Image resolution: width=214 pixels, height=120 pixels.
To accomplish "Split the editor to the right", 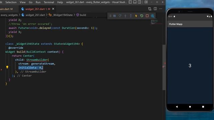I will tap(155, 9).
